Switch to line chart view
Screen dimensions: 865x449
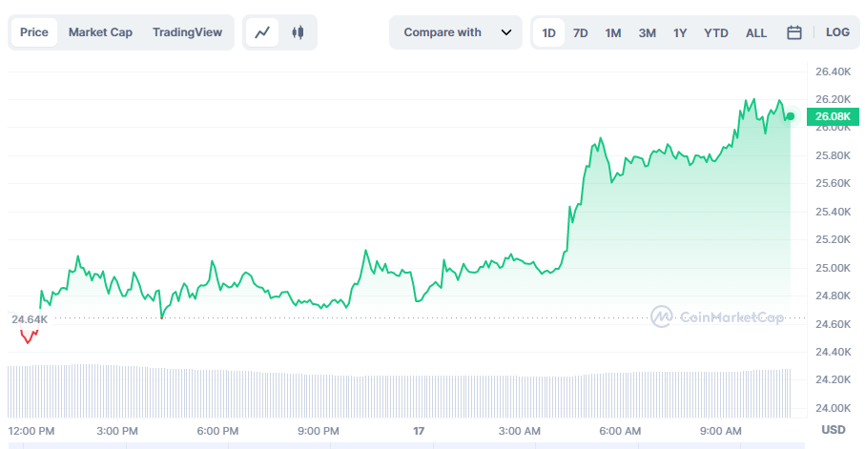tap(262, 32)
